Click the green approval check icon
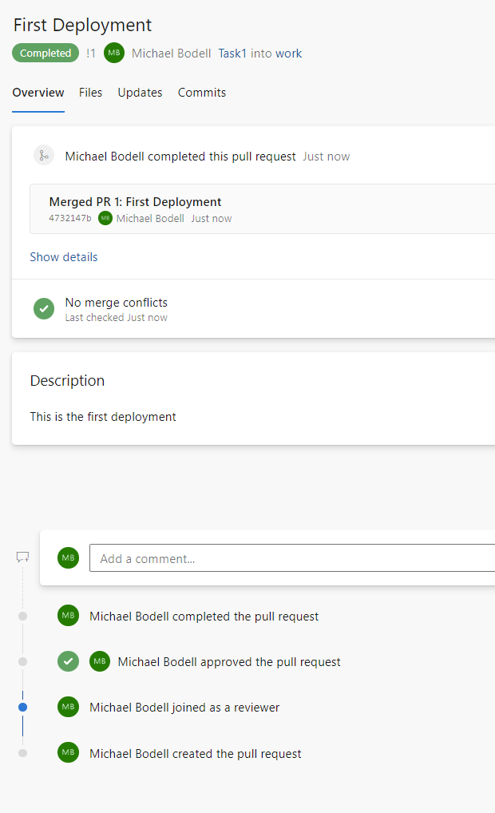495x813 pixels. 69,661
